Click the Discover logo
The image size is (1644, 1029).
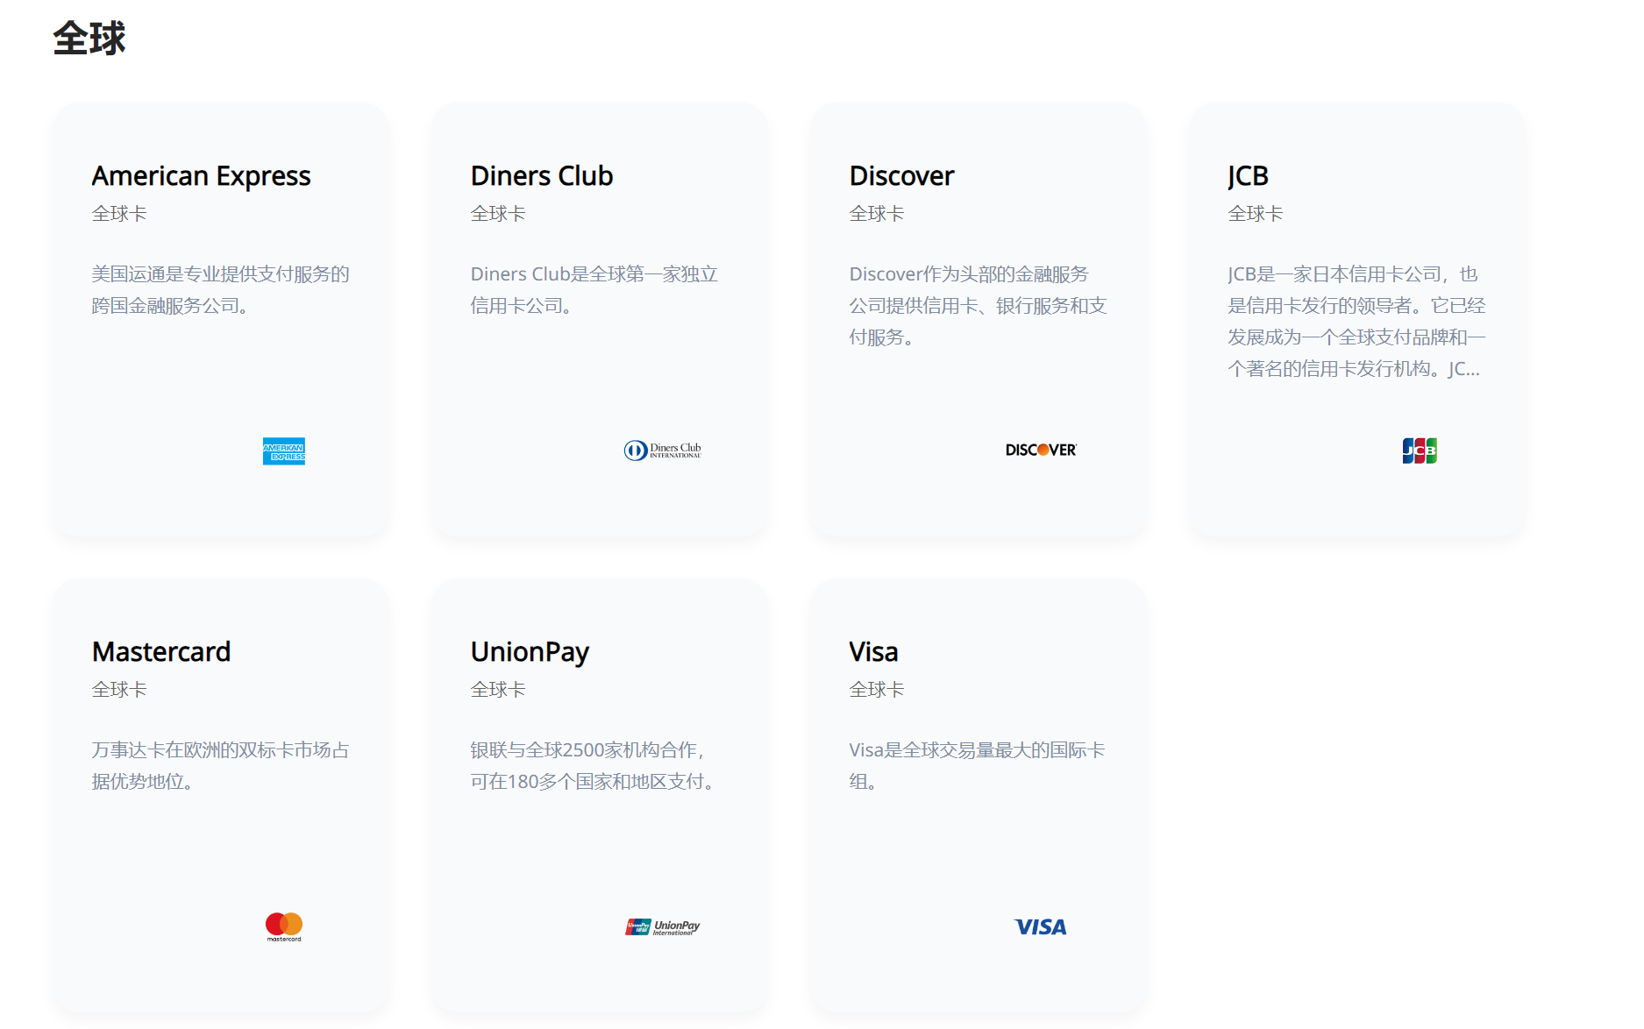pyautogui.click(x=1041, y=450)
